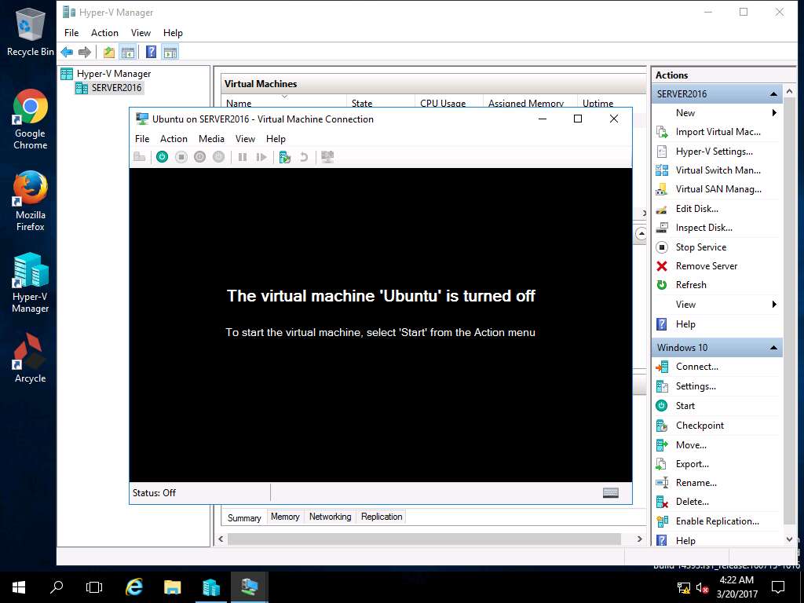Select the Hyper-V Manager root tree node
The height and width of the screenshot is (603, 804).
114,73
